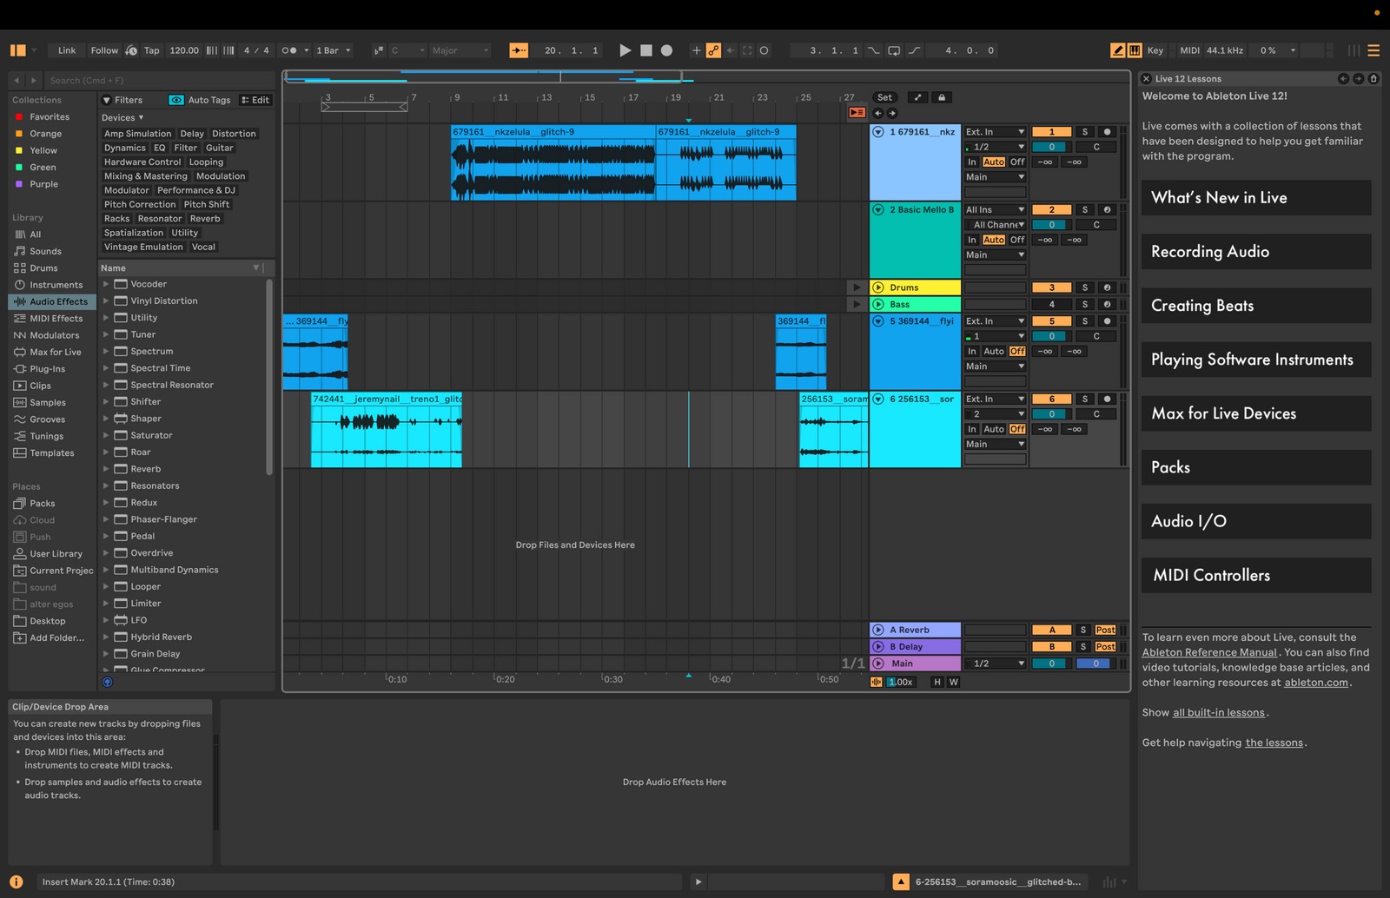
Task: Click the Play button in the transport bar
Action: point(625,50)
